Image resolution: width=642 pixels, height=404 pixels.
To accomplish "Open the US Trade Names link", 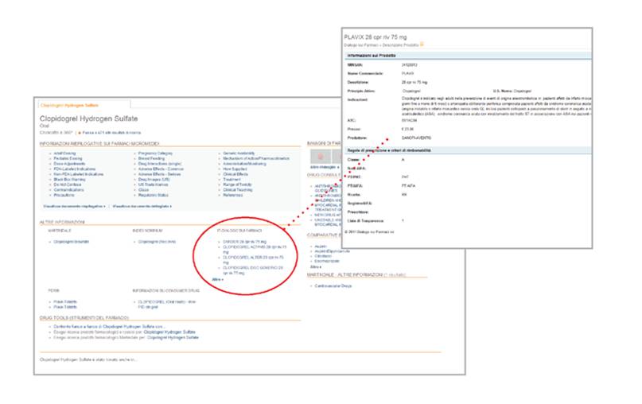I will pos(153,185).
